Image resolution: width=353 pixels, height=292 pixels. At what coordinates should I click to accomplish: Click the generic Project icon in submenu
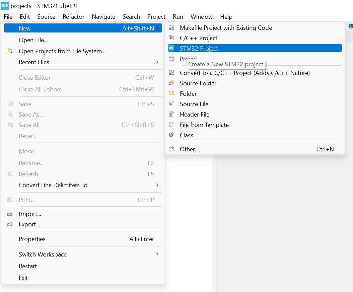click(x=171, y=59)
